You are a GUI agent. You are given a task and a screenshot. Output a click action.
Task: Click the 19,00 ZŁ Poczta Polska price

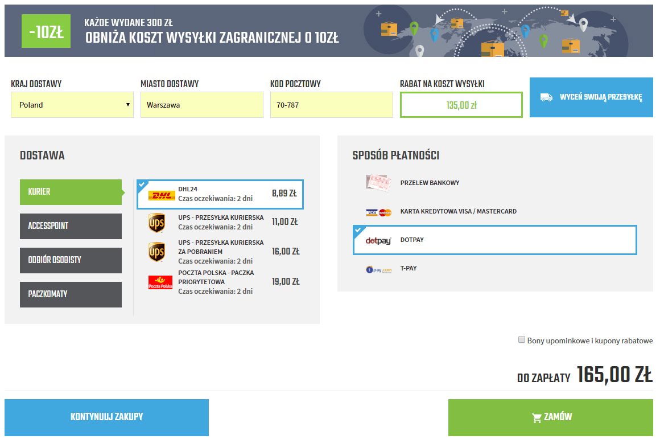286,282
